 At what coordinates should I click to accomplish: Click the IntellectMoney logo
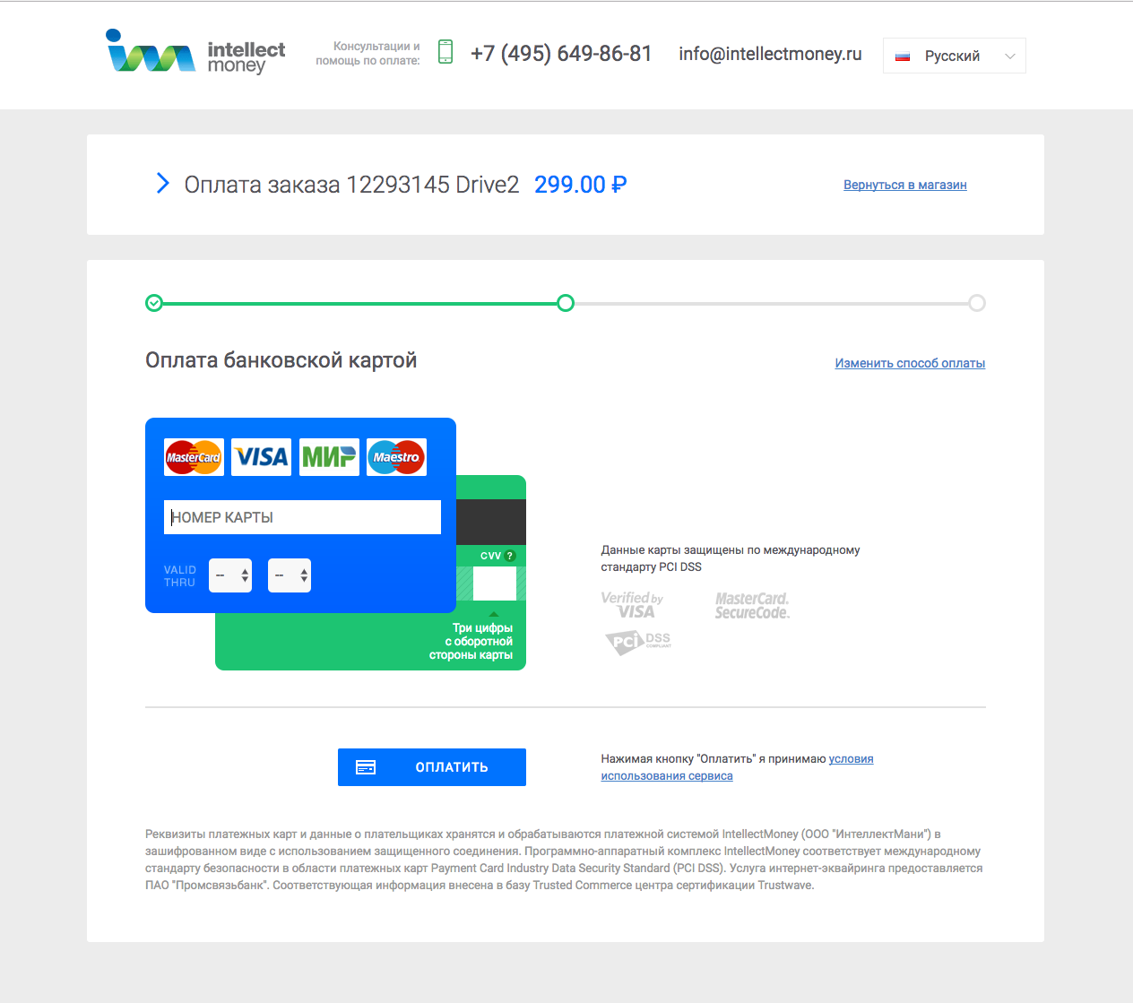point(195,52)
